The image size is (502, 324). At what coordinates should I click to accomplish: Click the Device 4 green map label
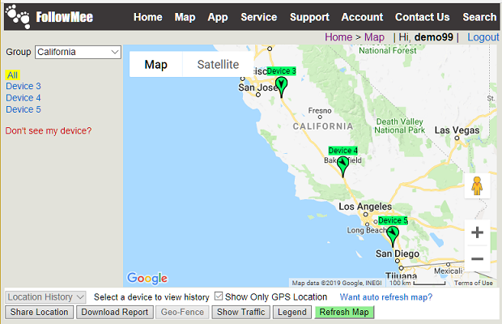(342, 151)
